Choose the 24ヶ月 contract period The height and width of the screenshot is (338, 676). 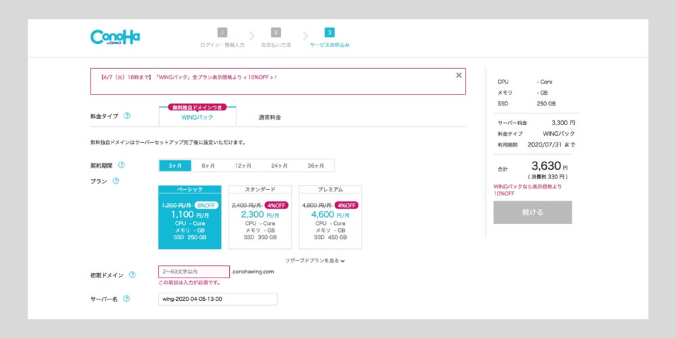pyautogui.click(x=279, y=166)
